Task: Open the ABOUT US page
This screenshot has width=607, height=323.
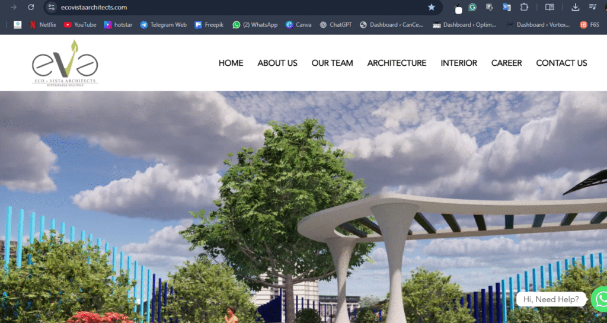Action: [277, 63]
